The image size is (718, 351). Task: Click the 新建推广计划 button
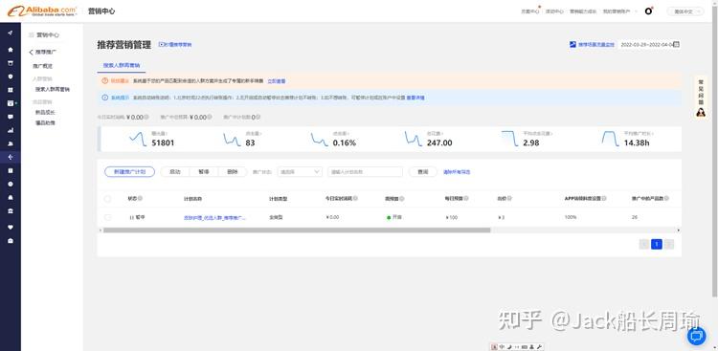[x=129, y=171]
